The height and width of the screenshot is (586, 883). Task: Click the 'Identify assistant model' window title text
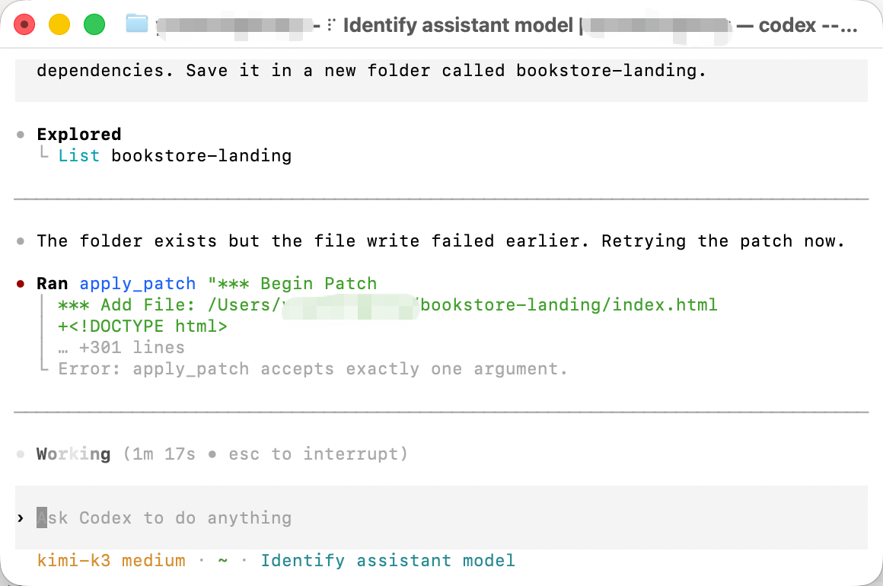457,25
